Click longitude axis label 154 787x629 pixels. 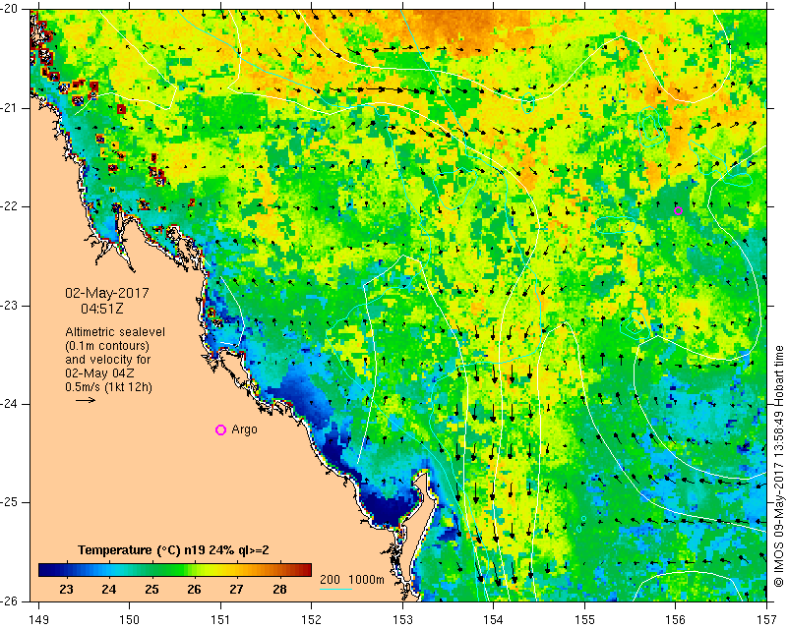pos(494,620)
